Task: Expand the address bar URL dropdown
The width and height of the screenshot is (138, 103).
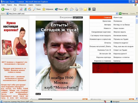Action: 117,13
